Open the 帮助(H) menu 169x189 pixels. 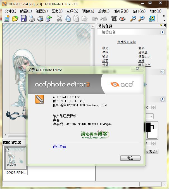point(155,11)
